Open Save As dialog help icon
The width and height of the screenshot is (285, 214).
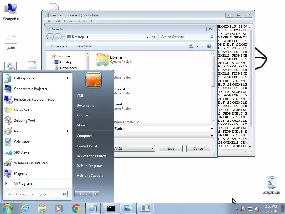pos(209,46)
